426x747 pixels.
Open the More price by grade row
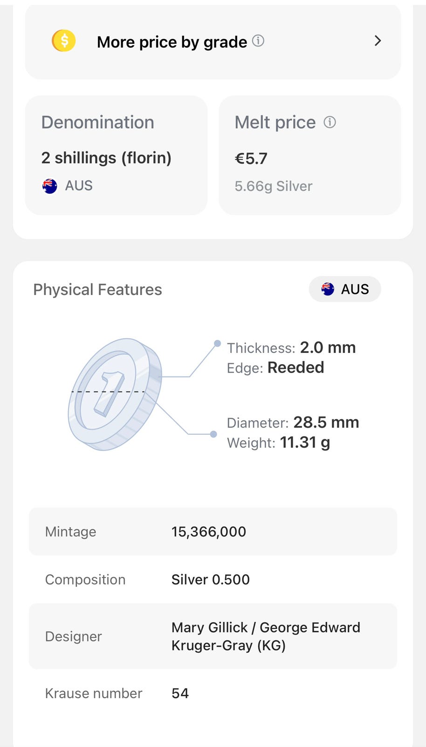tap(213, 42)
